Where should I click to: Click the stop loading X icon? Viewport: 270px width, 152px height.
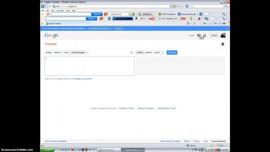183,6
